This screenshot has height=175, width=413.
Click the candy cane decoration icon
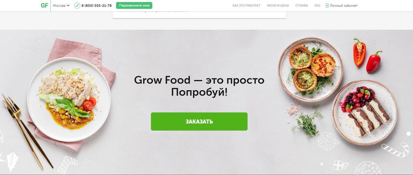click(x=395, y=150)
